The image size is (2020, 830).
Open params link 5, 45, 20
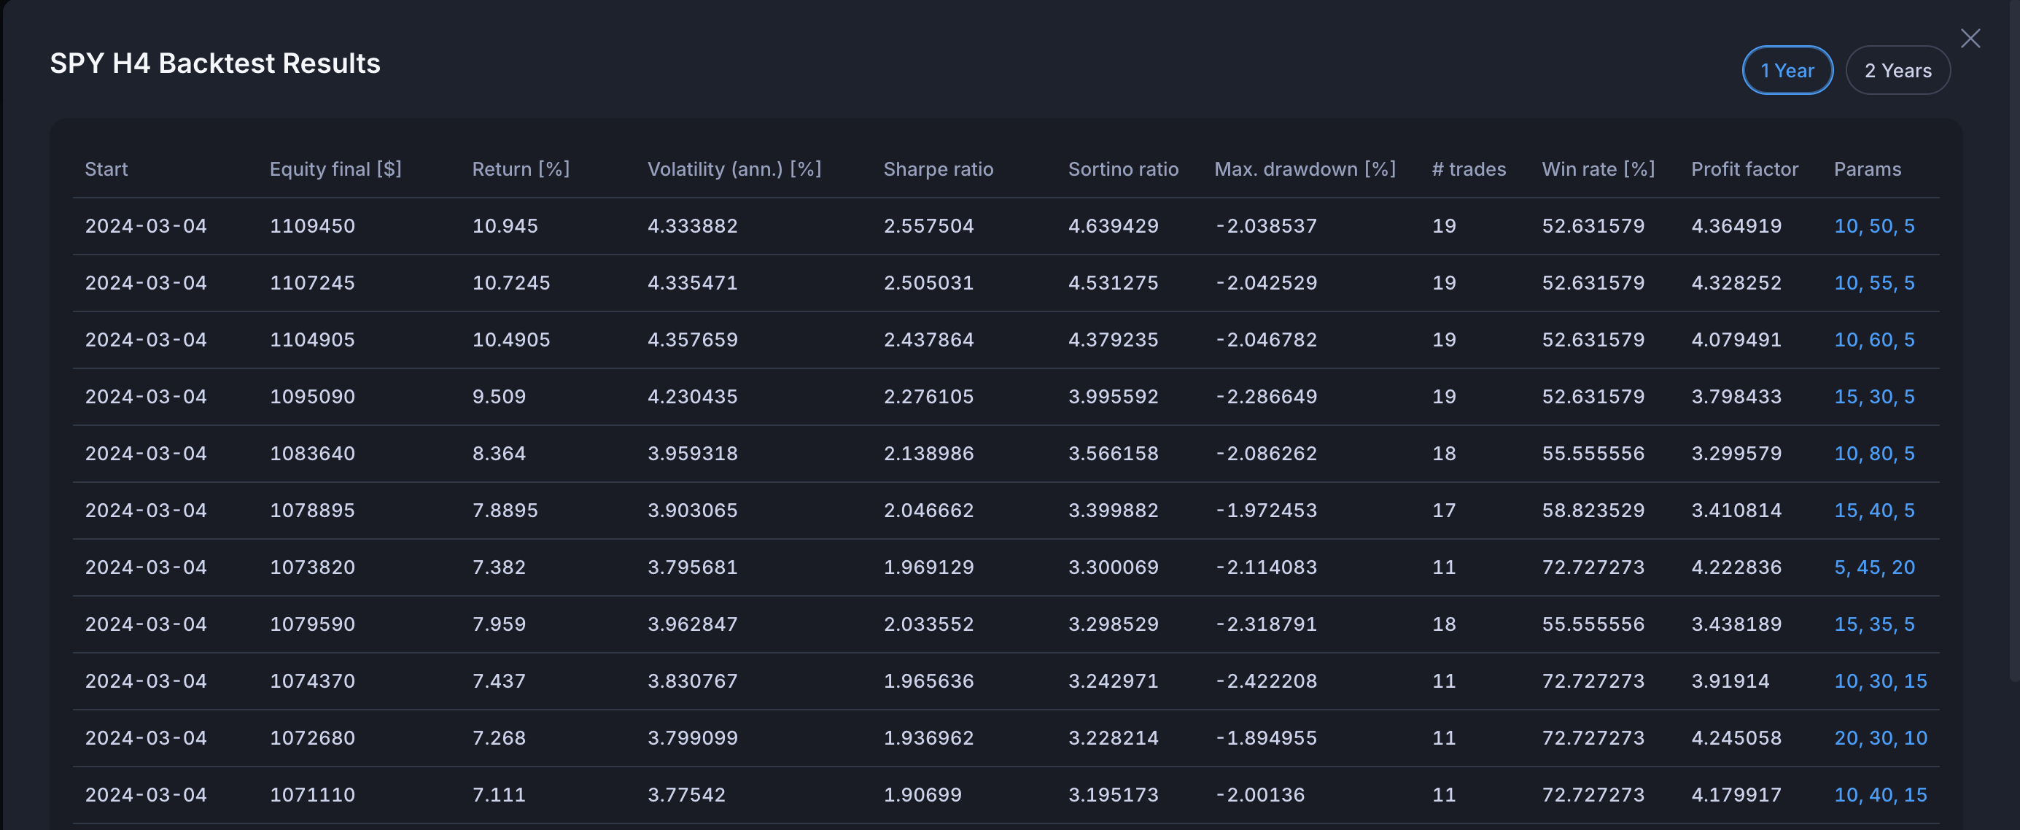point(1874,567)
